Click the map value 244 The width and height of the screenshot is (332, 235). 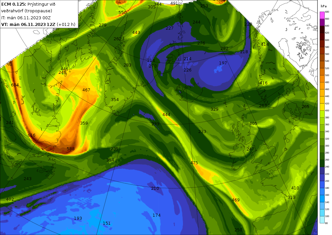pyautogui.click(x=197, y=22)
